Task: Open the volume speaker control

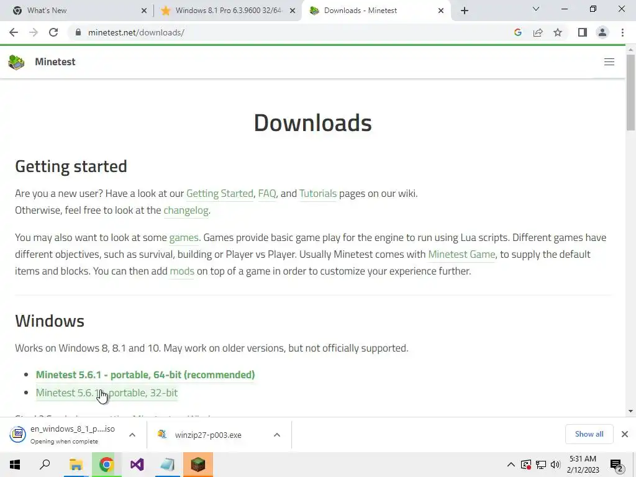Action: pos(555,465)
